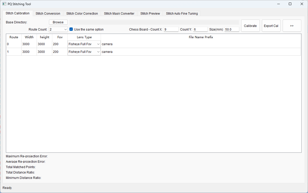Maximize the PQ Stitching Tool window

290,4
